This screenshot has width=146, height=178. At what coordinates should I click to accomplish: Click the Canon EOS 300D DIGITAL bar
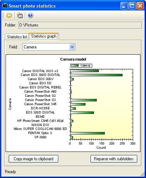[96, 75]
